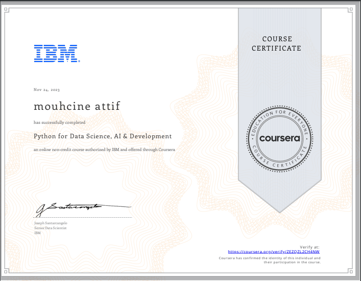This screenshot has width=361, height=281.
Task: Select the Senior Data Scientist title text
Action: click(50, 228)
